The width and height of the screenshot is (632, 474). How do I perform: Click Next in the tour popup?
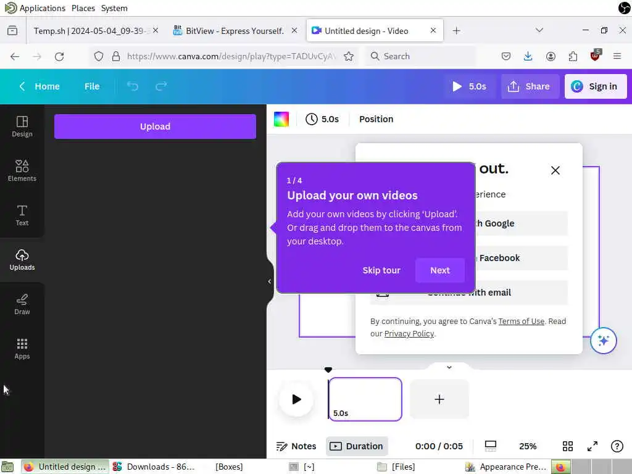coord(439,270)
